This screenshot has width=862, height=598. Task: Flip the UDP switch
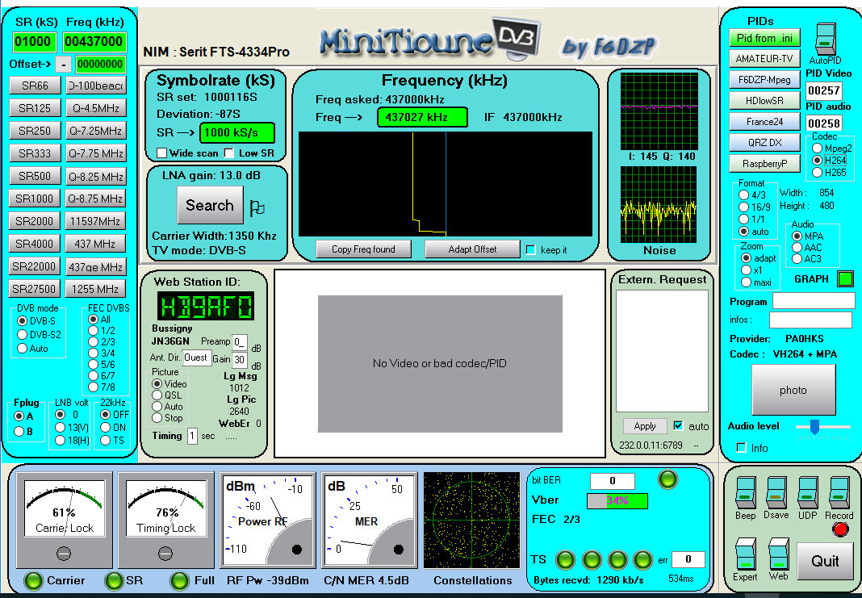(807, 493)
